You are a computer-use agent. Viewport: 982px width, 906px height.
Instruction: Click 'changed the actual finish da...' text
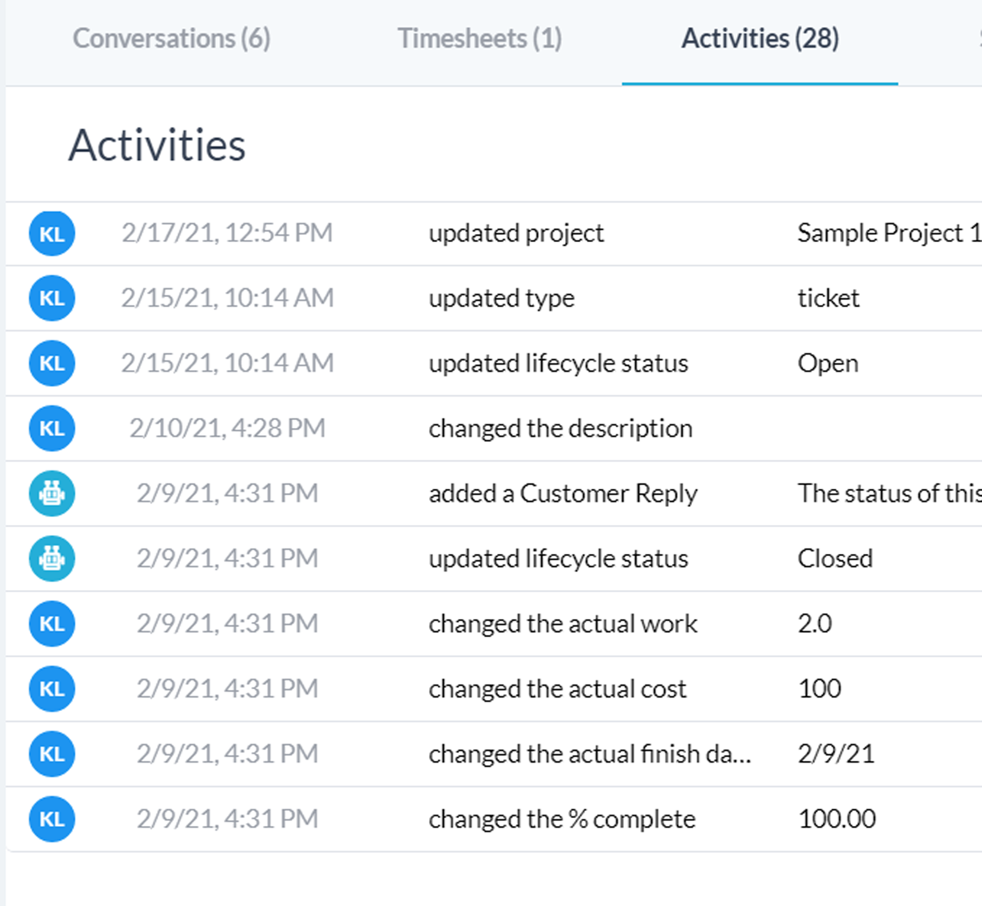tap(590, 754)
